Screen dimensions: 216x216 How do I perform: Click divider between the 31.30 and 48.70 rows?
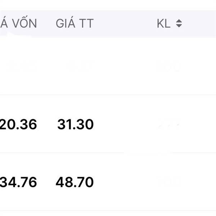108,153
